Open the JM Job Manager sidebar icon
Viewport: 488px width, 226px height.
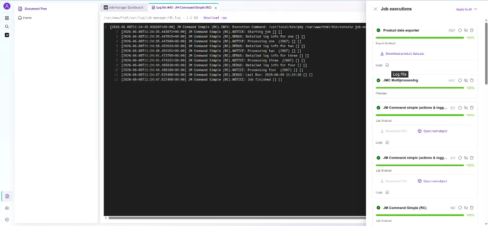(7, 35)
